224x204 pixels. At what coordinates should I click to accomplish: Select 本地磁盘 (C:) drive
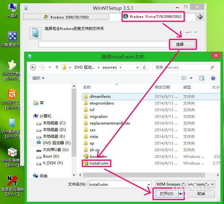click(x=51, y=123)
